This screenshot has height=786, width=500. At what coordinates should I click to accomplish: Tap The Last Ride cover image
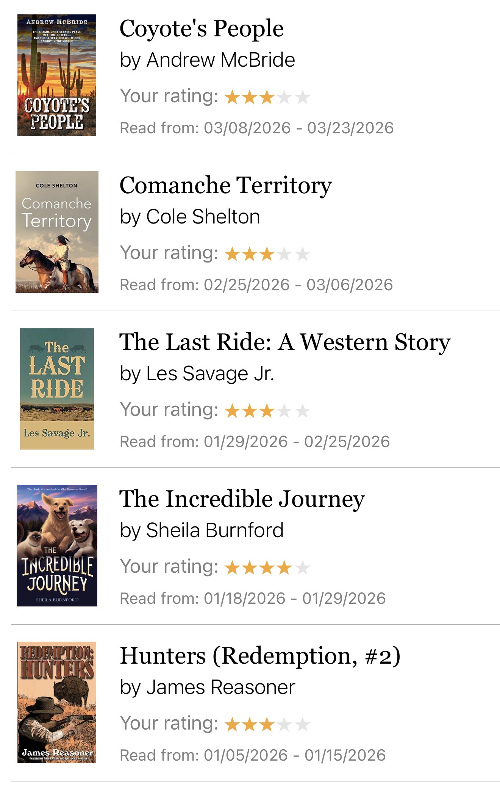pos(57,389)
